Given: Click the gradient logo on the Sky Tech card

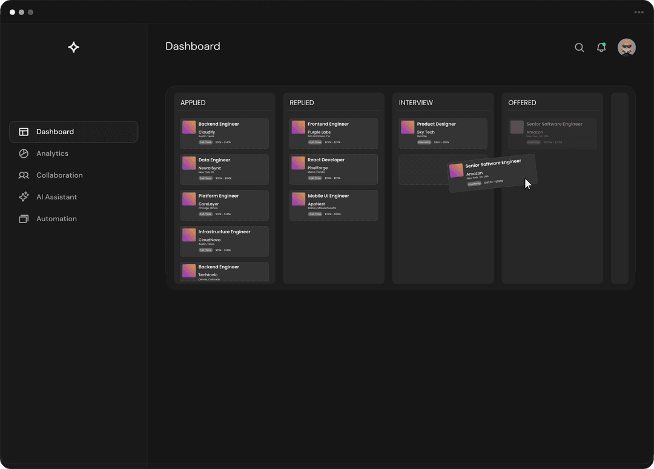Looking at the screenshot, I should point(408,127).
